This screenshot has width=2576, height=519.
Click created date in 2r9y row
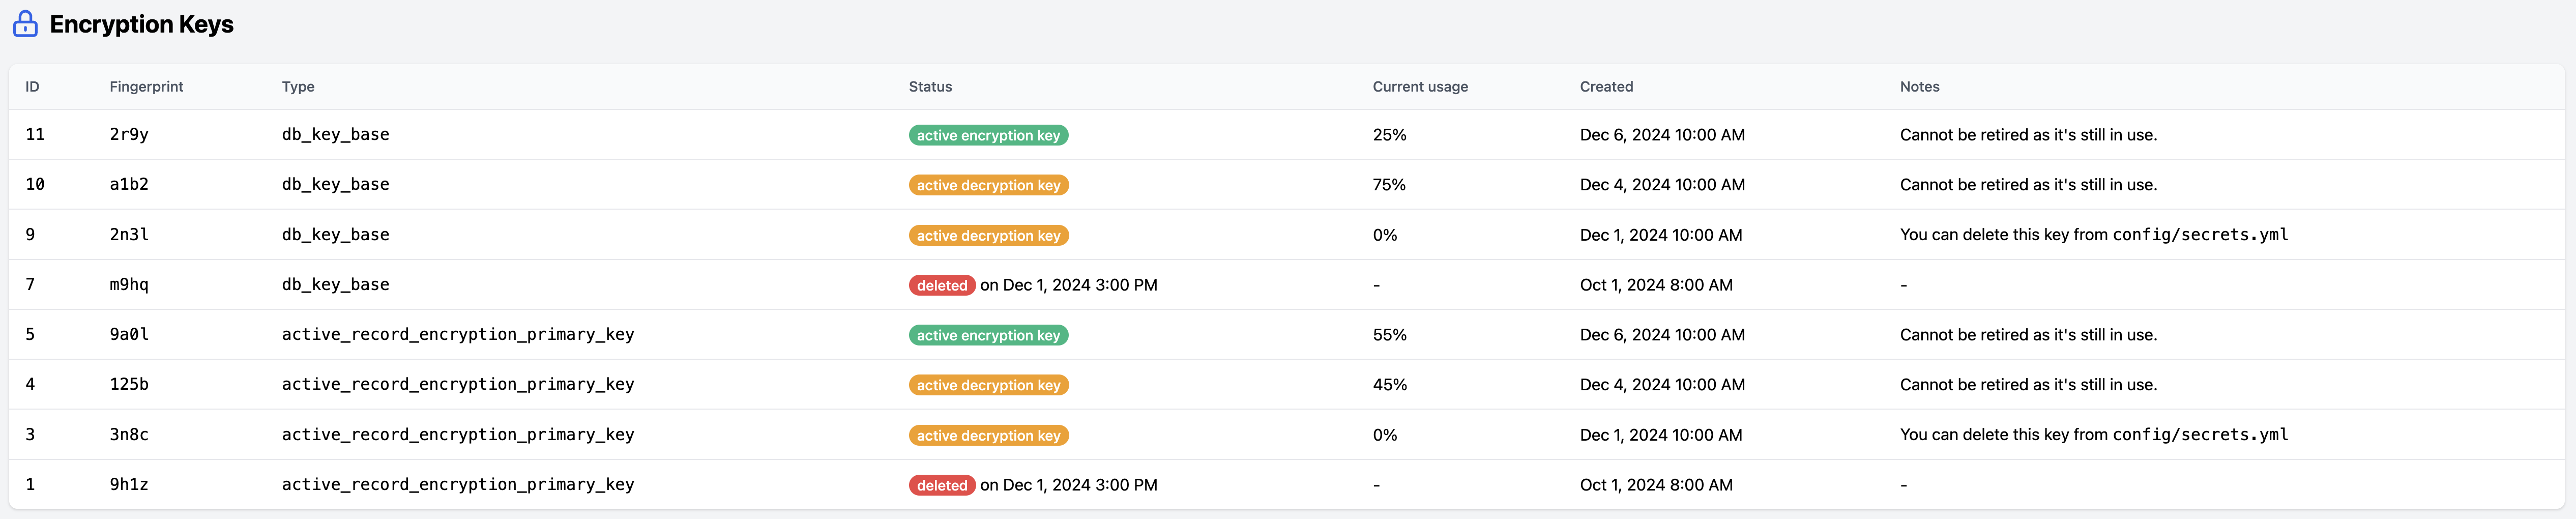tap(1662, 135)
